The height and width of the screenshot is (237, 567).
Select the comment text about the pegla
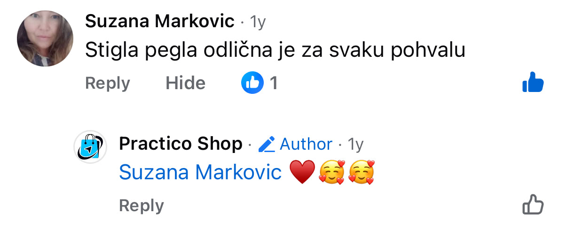[x=275, y=50]
